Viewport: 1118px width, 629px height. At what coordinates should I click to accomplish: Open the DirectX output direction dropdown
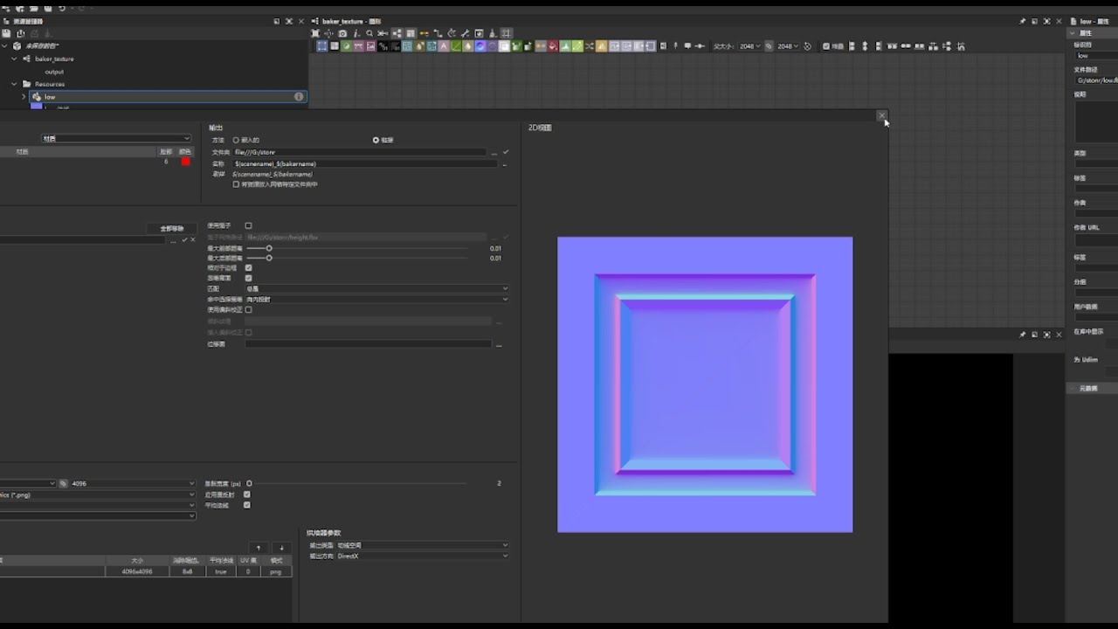(x=423, y=556)
